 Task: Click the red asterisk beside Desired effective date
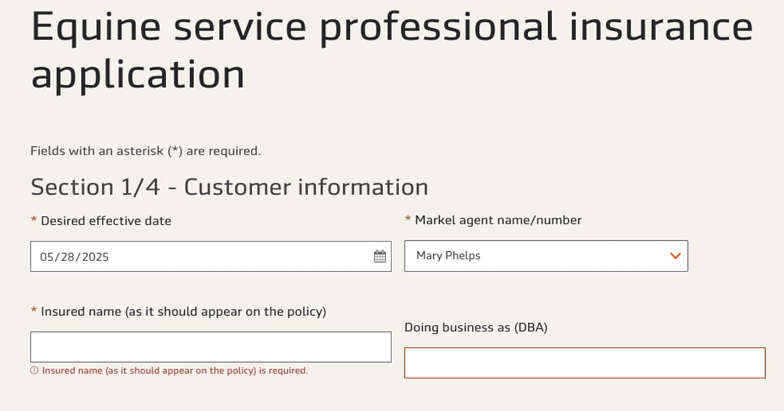(33, 221)
